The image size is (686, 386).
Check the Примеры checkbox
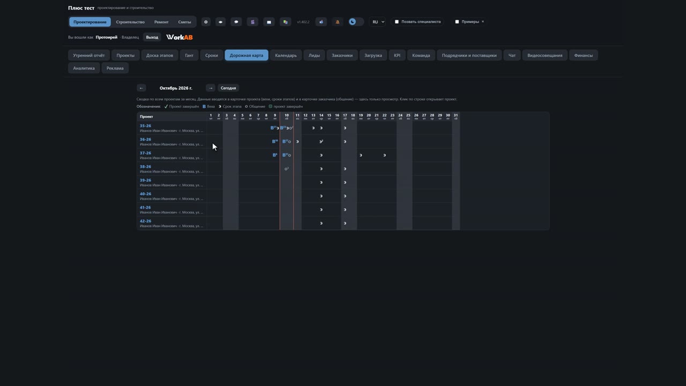457,22
